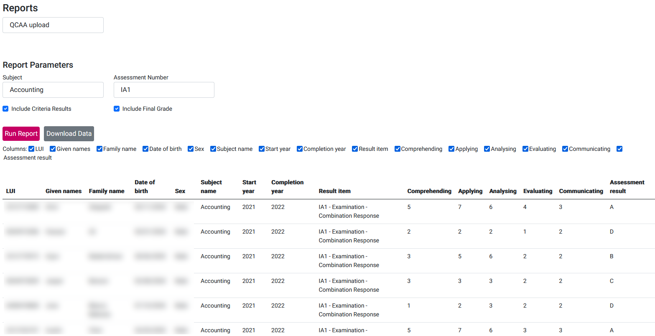Image resolution: width=655 pixels, height=336 pixels.
Task: Disable the Subject name column
Action: tap(213, 148)
